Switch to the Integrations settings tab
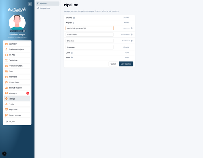This screenshot has width=203, height=158. click(48, 8)
